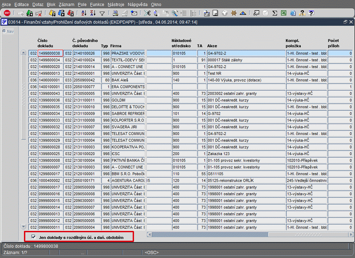Click the question mark with padlocks icon
This screenshot has width=355, height=258.
[x=302, y=13]
